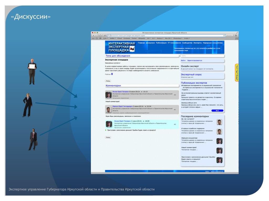Image resolution: width=269 pixels, height=201 pixels.
Task: Click avatar on the 3 июня 18:09 comment
Action: pos(109,124)
